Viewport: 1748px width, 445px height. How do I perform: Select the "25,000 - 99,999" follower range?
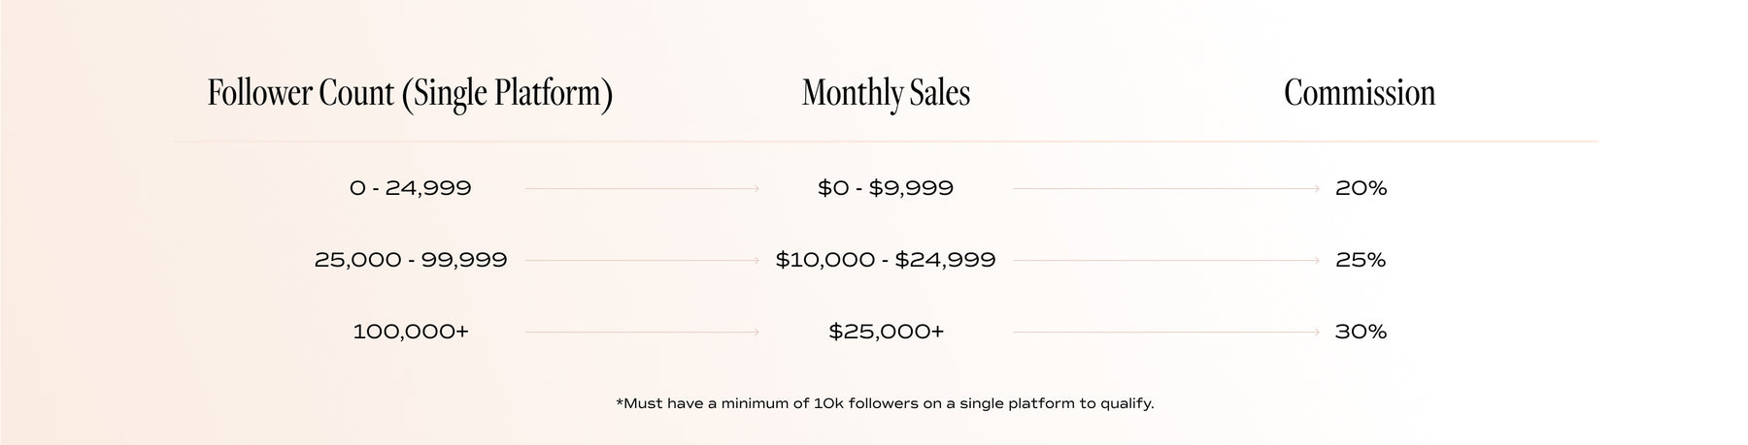pos(410,260)
